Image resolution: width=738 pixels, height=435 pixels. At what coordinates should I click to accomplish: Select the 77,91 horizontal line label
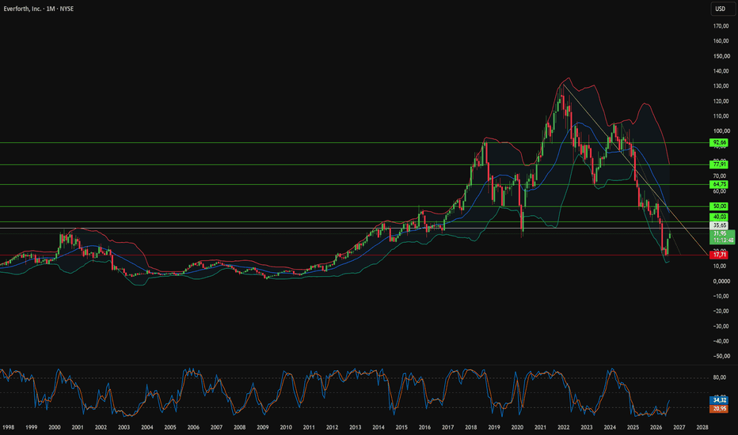tap(719, 165)
